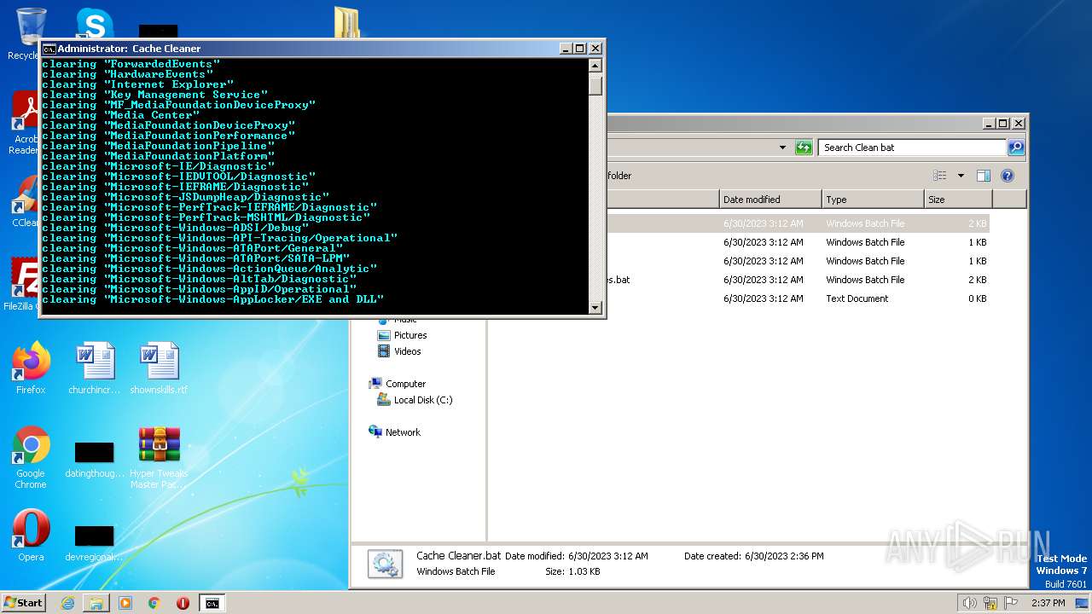Open Windows Explorer from the taskbar
This screenshot has width=1092, height=614.
96,603
